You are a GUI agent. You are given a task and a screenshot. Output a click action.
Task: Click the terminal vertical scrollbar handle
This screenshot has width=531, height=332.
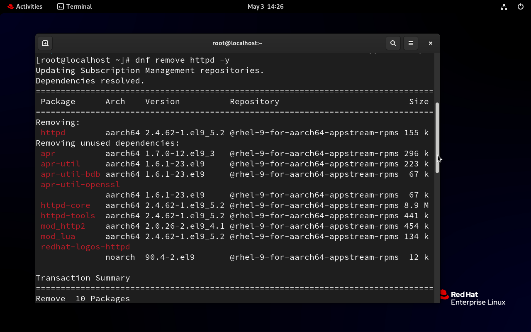437,138
